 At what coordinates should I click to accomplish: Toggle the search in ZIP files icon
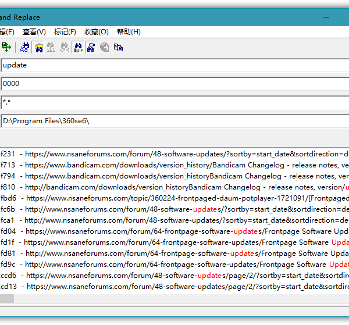tap(79, 47)
